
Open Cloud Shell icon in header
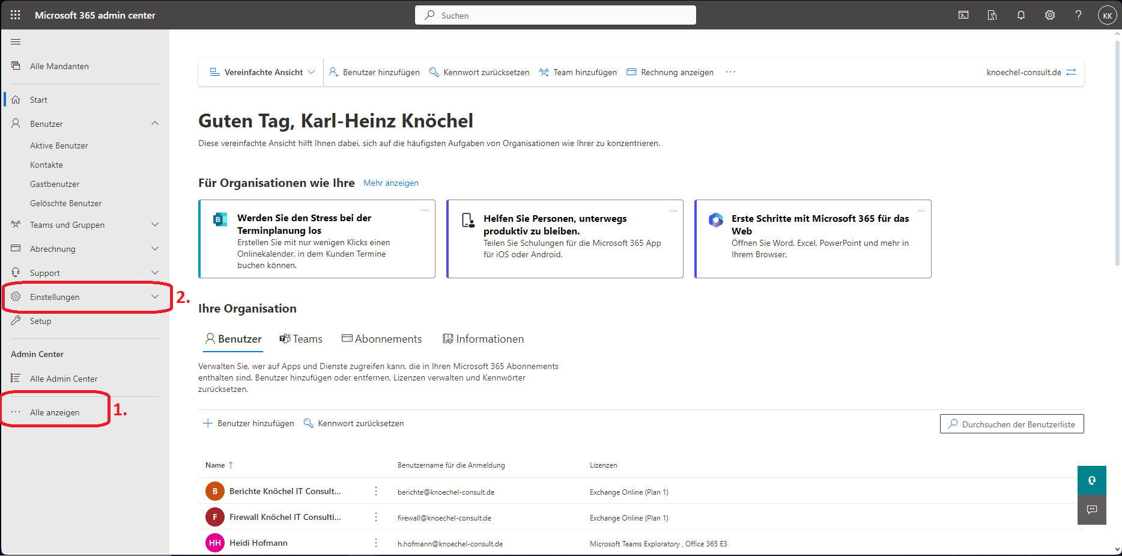(x=963, y=15)
